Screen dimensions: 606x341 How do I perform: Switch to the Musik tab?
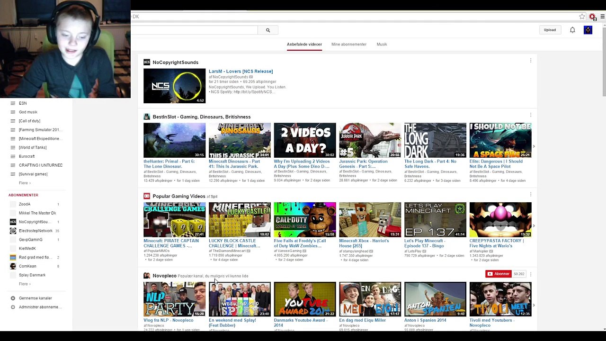click(x=382, y=45)
